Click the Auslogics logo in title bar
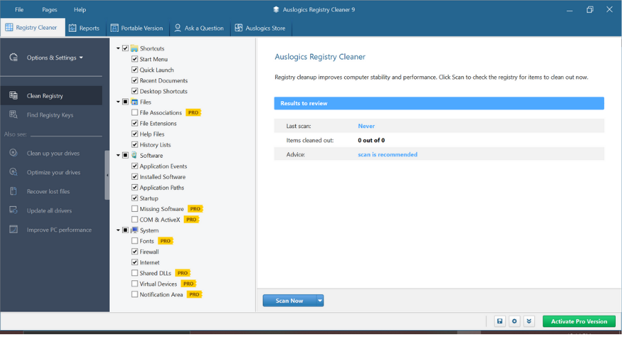The height and width of the screenshot is (346, 622). pyautogui.click(x=276, y=10)
